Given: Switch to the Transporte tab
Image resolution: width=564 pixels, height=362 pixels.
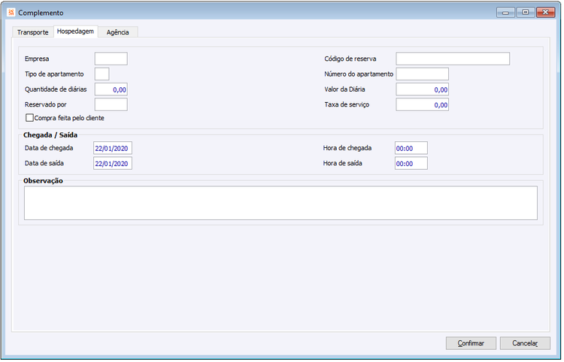Looking at the screenshot, I should pos(33,32).
